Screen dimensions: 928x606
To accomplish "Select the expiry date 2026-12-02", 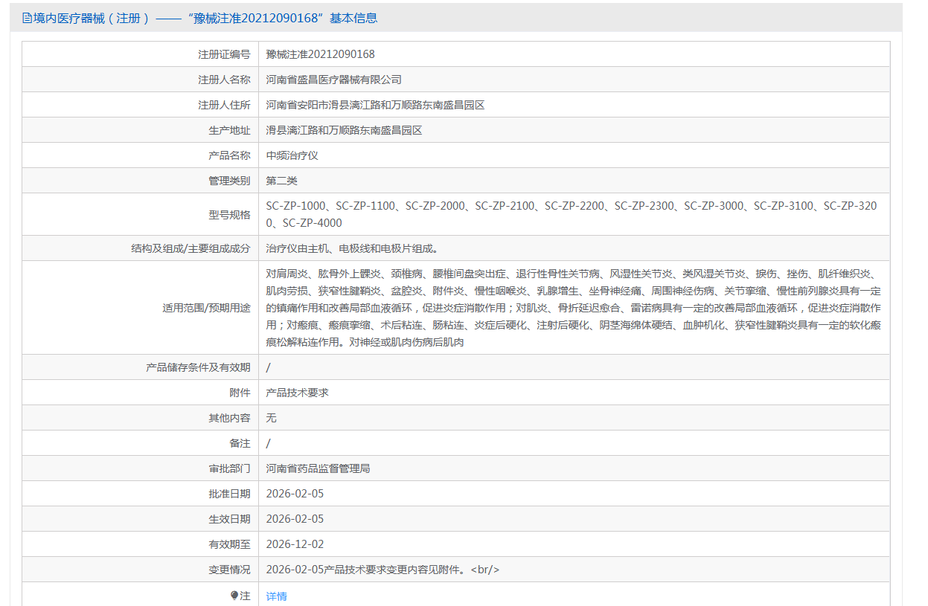I will [x=295, y=544].
